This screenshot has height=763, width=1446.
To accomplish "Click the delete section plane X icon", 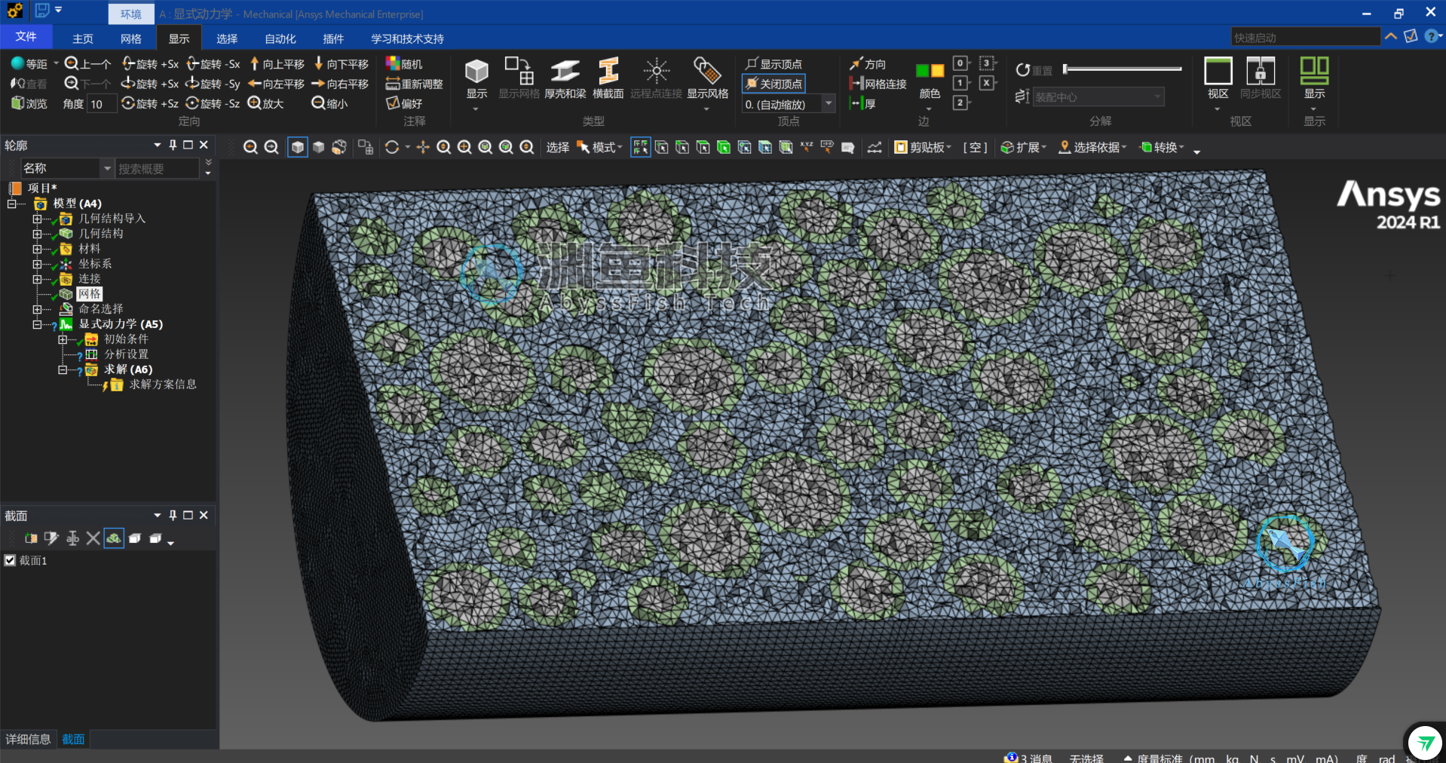I will click(93, 538).
